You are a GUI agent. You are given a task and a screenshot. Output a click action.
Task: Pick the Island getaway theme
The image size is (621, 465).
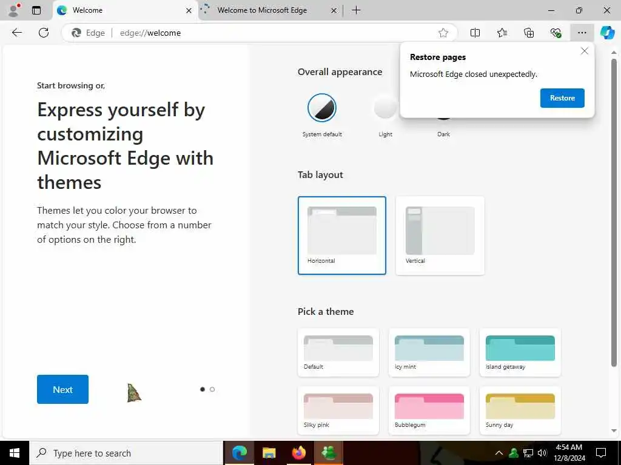coord(520,352)
